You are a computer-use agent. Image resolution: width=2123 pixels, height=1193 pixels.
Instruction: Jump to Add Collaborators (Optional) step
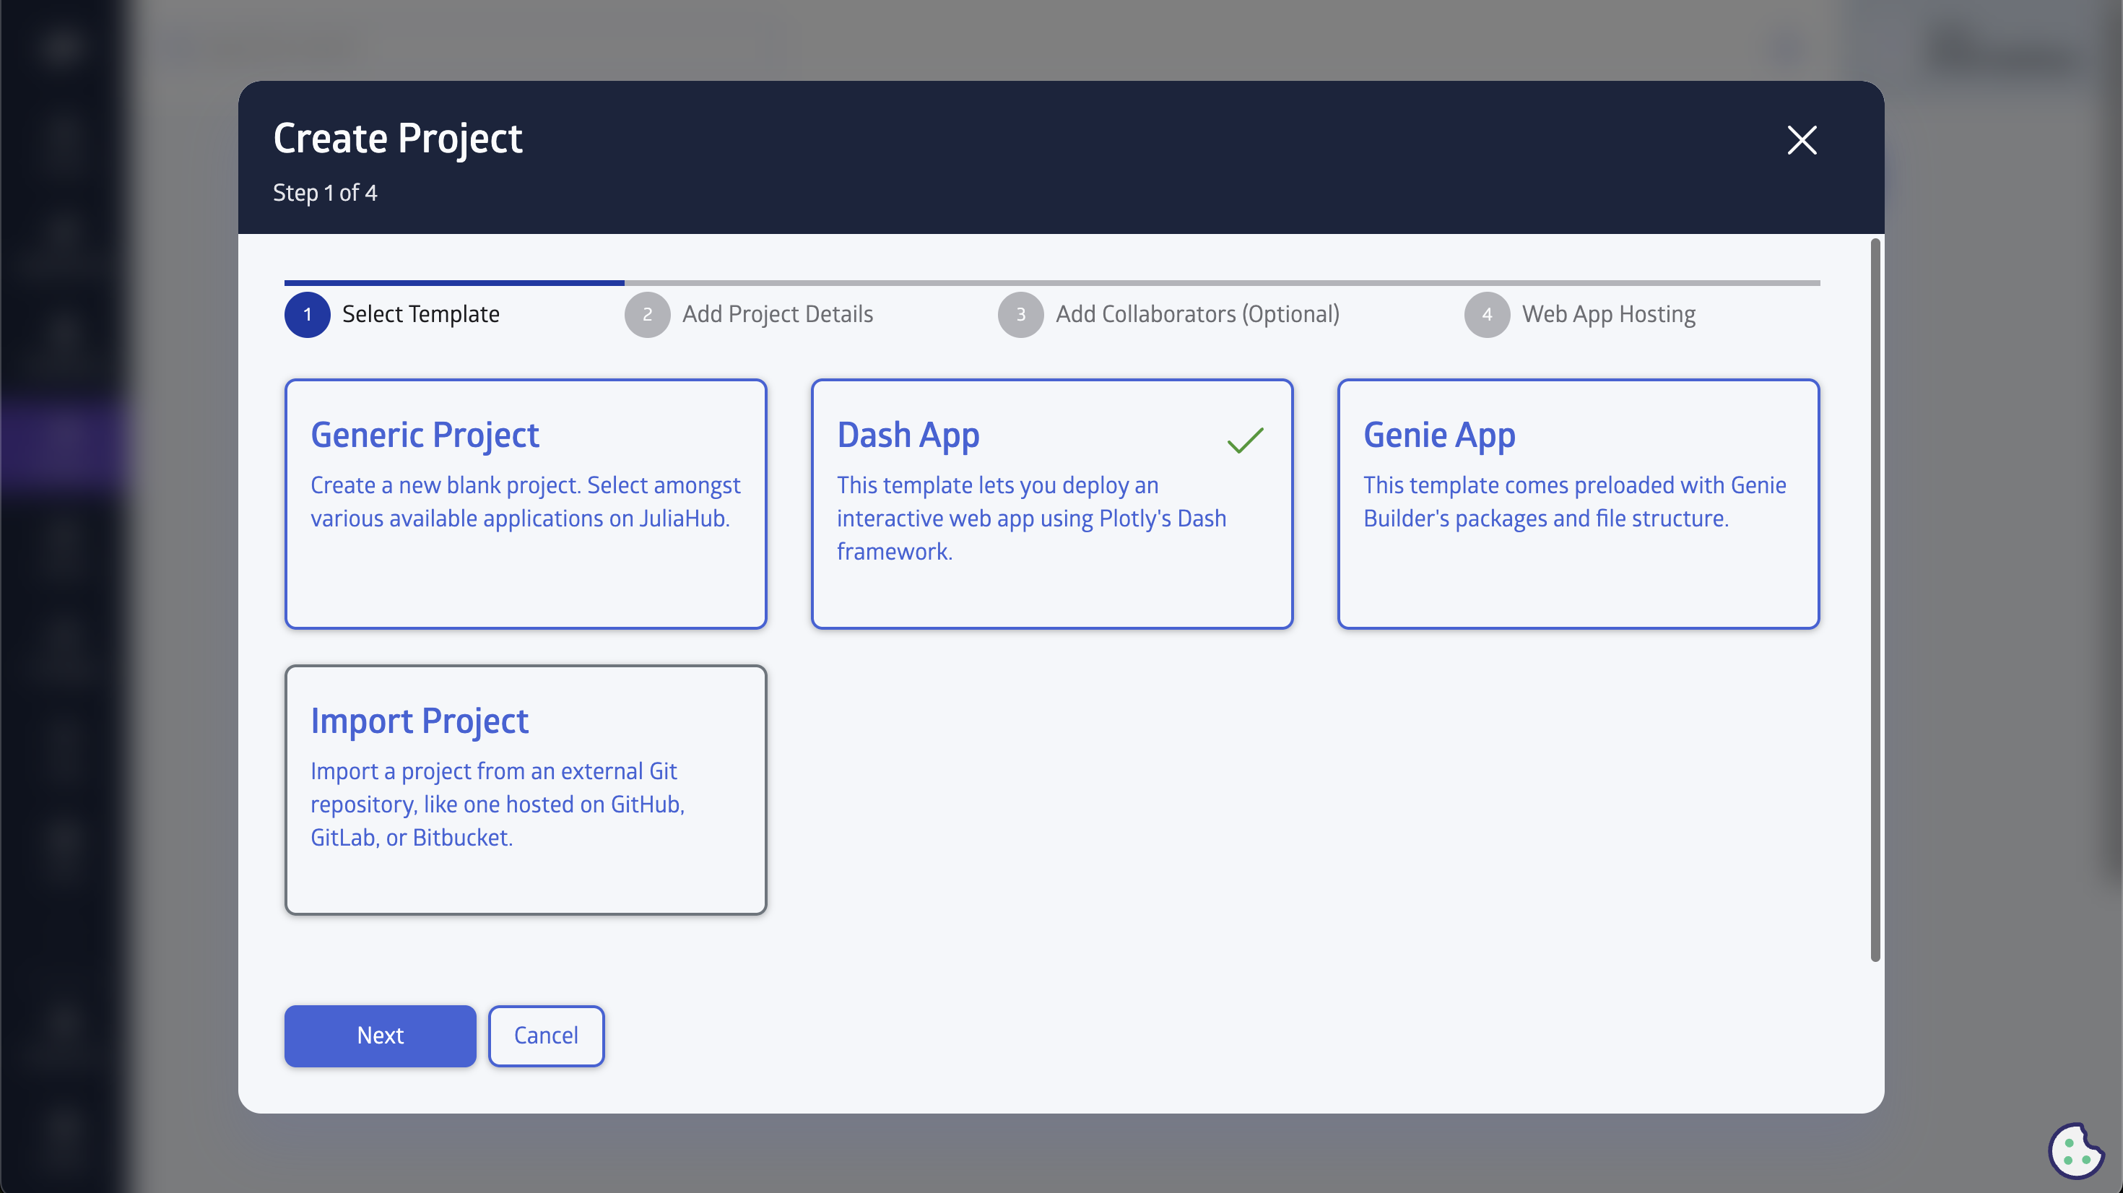1197,315
